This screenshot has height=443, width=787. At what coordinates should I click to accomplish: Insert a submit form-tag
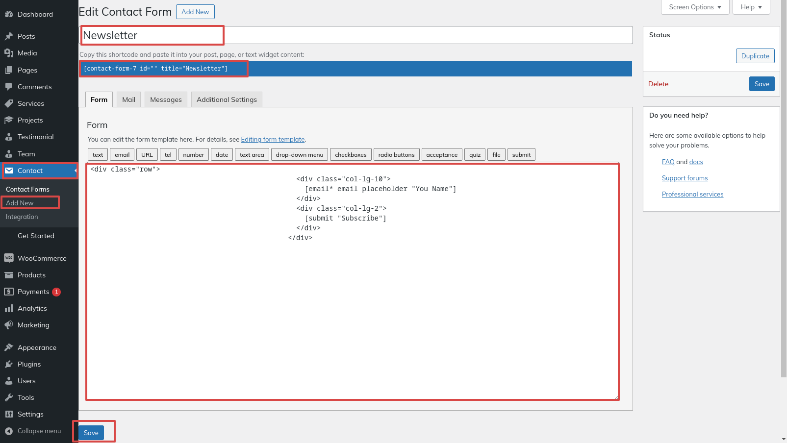[x=522, y=155]
